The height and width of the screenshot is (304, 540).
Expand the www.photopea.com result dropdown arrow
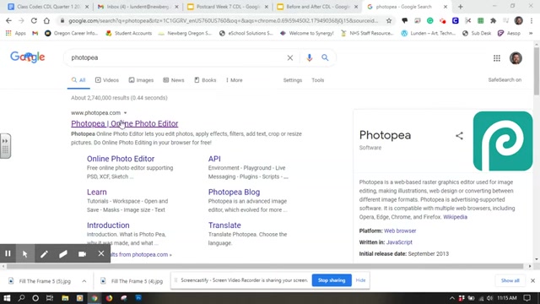point(126,112)
